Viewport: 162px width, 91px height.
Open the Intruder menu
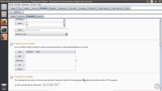(x=17, y=5)
